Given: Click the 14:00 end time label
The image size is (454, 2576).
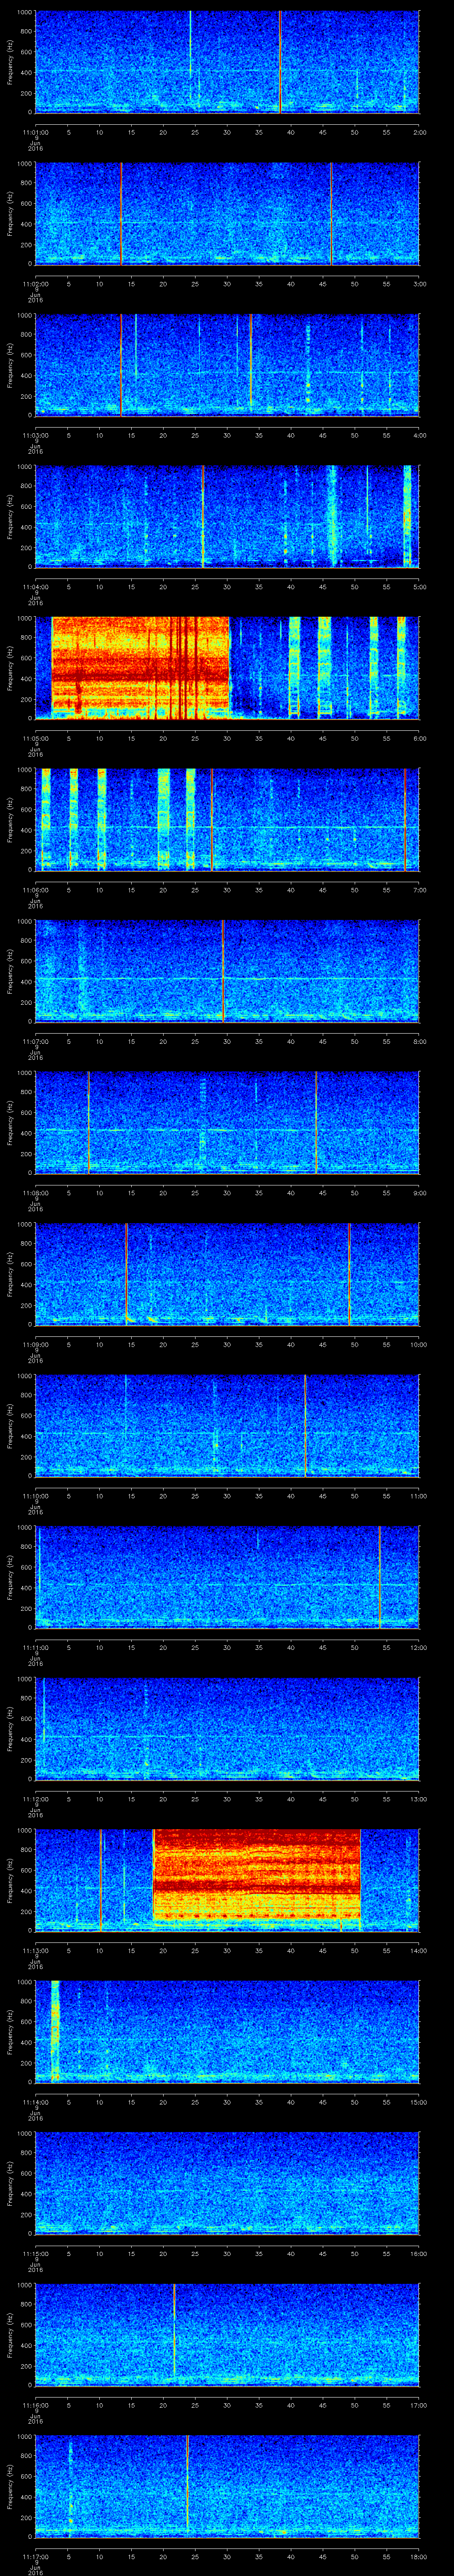Looking at the screenshot, I should 419,1950.
